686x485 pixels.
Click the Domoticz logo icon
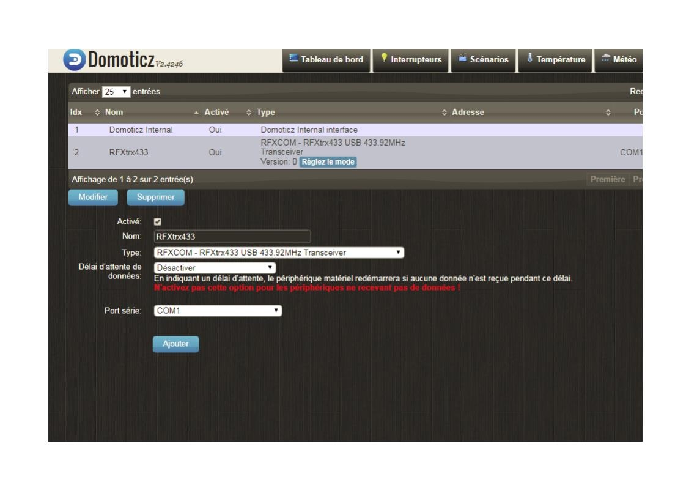pyautogui.click(x=75, y=59)
